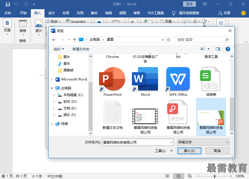Image resolution: width=249 pixels, height=179 pixels.
Task: Open the view options dropdown arrow
Action: (x=208, y=49)
